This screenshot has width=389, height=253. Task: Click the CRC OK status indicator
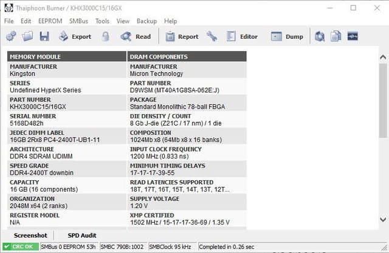(x=21, y=247)
